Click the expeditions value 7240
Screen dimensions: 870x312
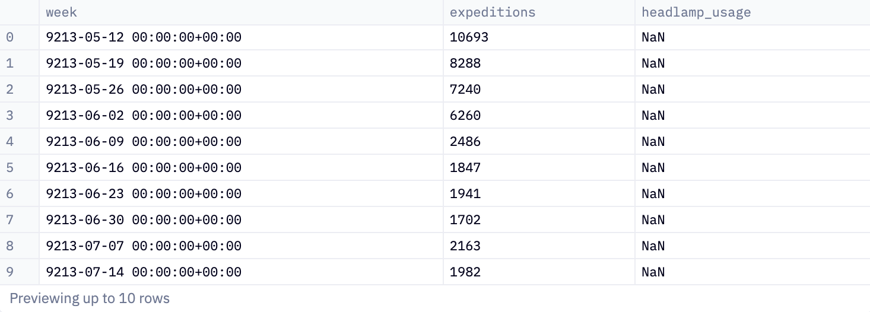465,90
